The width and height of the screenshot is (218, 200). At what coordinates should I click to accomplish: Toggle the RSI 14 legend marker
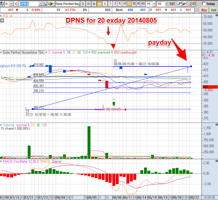(x=1, y=16)
